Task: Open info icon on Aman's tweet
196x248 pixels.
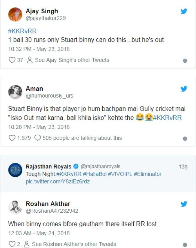Action: coord(185,139)
